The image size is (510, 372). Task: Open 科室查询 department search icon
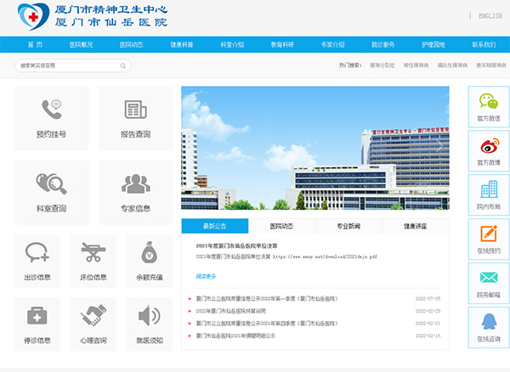[x=52, y=182]
